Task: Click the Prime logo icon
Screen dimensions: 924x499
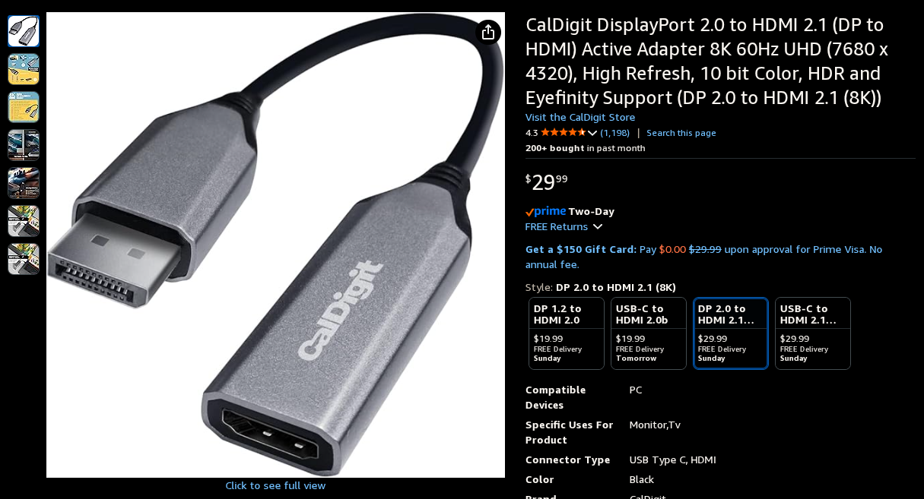Action: tap(546, 211)
